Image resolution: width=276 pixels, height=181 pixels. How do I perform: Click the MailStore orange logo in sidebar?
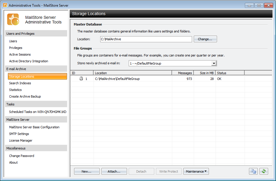13,19
